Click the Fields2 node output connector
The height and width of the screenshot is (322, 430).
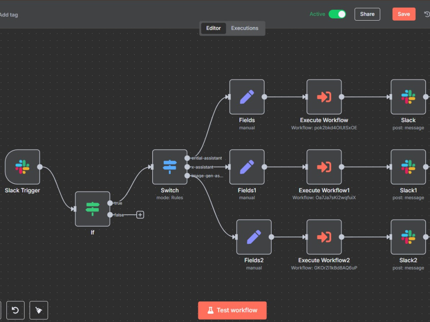pos(271,237)
